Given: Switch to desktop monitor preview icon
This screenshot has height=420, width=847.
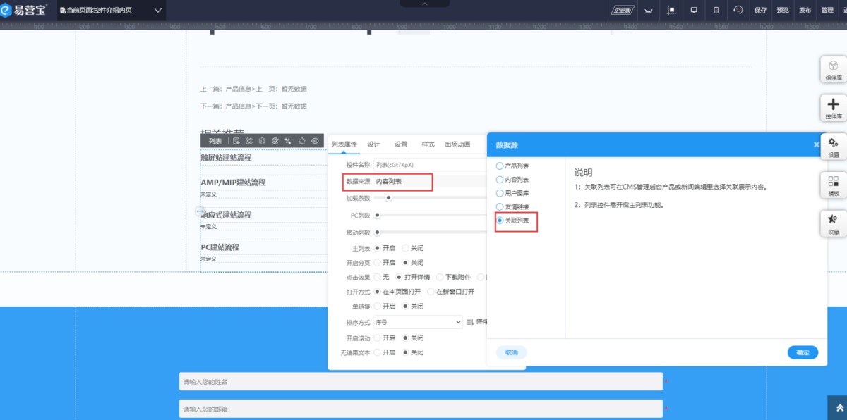Looking at the screenshot, I should click(x=694, y=10).
